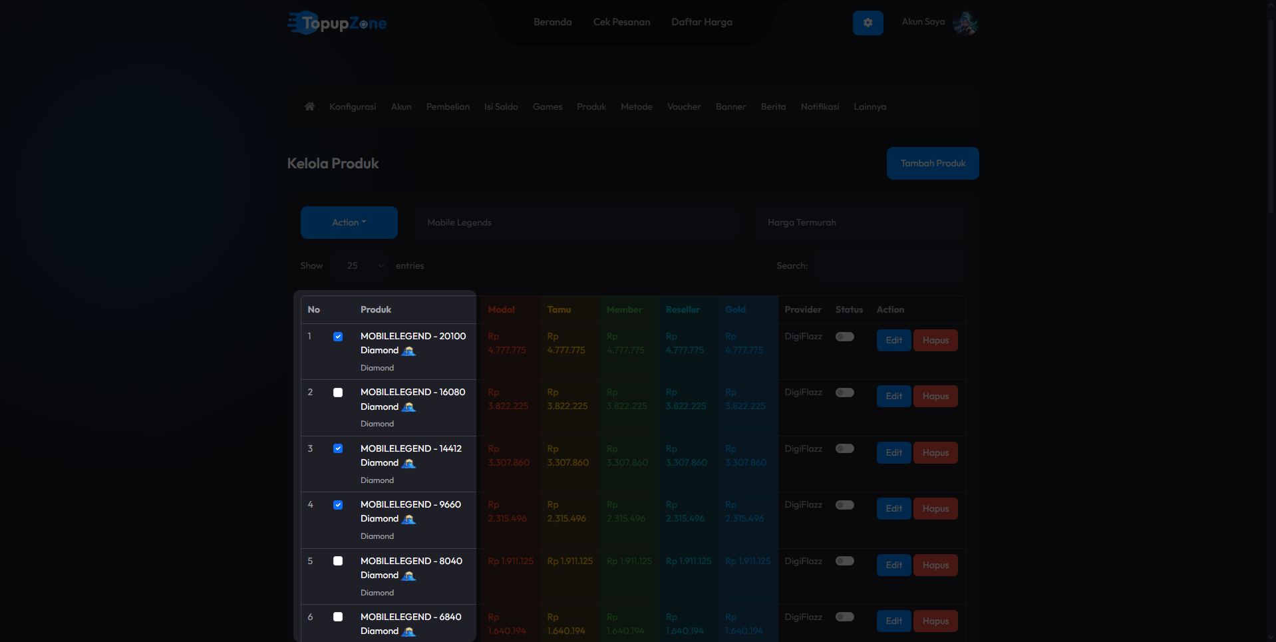Viewport: 1276px width, 642px height.
Task: Sort table by Provider column header
Action: tap(803, 309)
